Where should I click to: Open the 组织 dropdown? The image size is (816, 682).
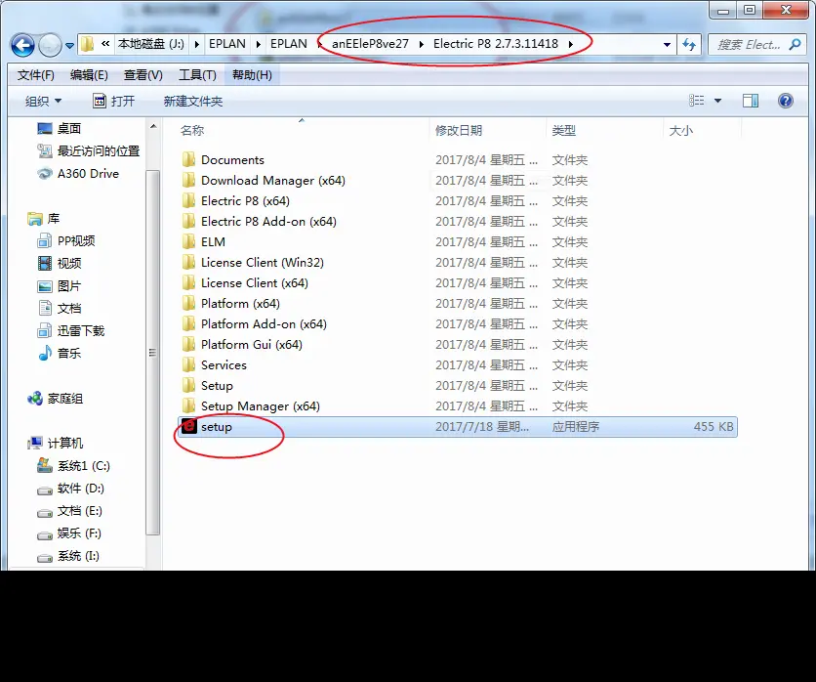point(43,101)
